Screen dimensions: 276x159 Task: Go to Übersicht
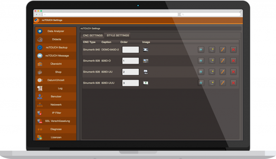(x=56, y=64)
